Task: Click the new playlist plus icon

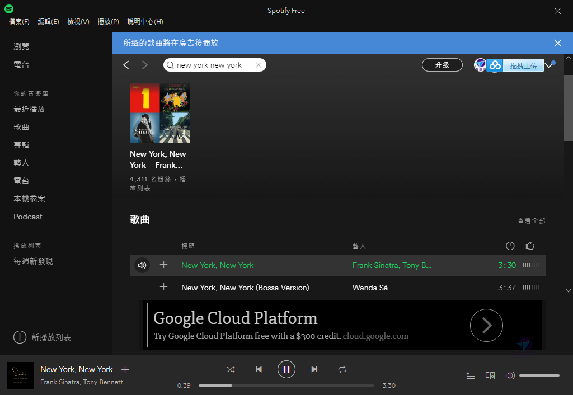Action: [x=20, y=337]
